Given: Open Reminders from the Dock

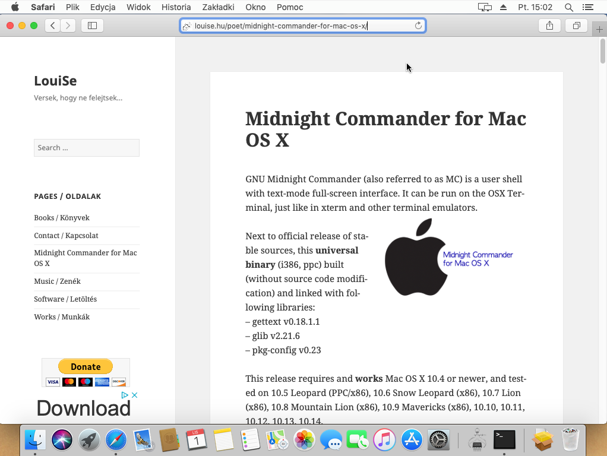Looking at the screenshot, I should 251,440.
